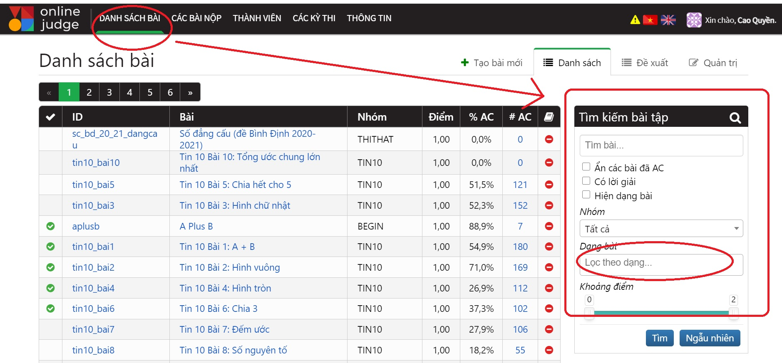Switch to the Đề xuất tab
782x363 pixels.
[645, 63]
